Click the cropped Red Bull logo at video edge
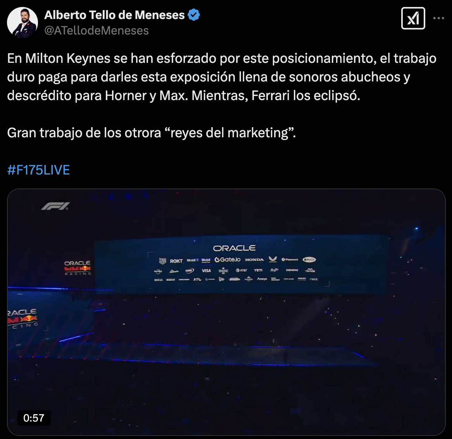The width and height of the screenshot is (452, 439). point(22,318)
